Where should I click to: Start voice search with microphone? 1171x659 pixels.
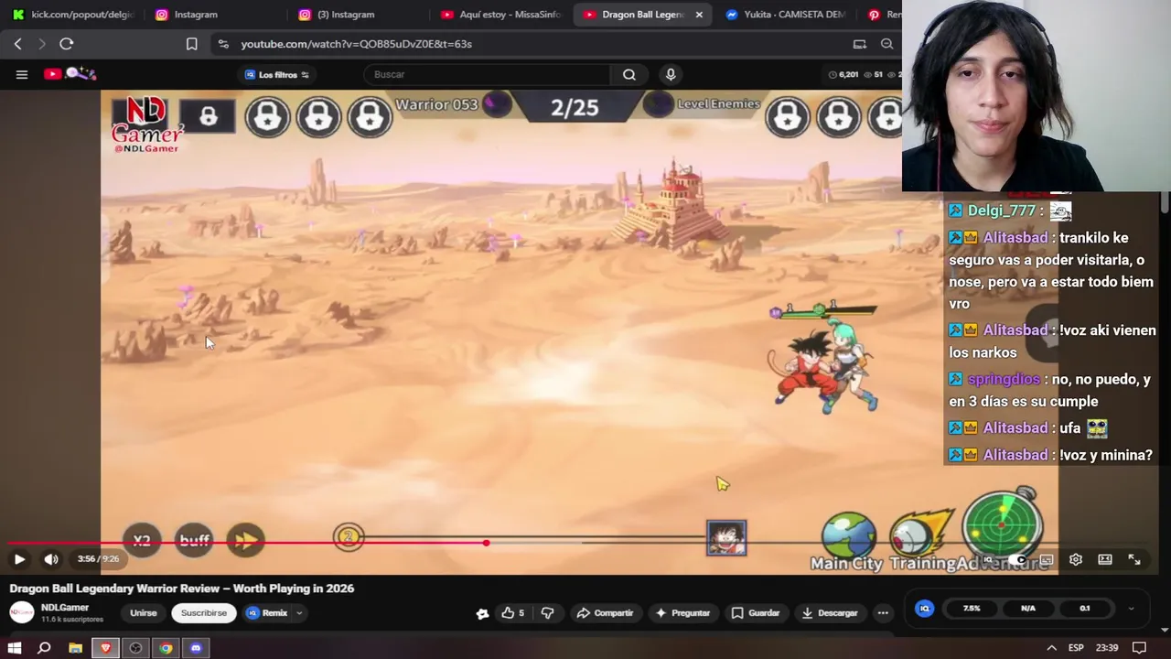(x=671, y=74)
